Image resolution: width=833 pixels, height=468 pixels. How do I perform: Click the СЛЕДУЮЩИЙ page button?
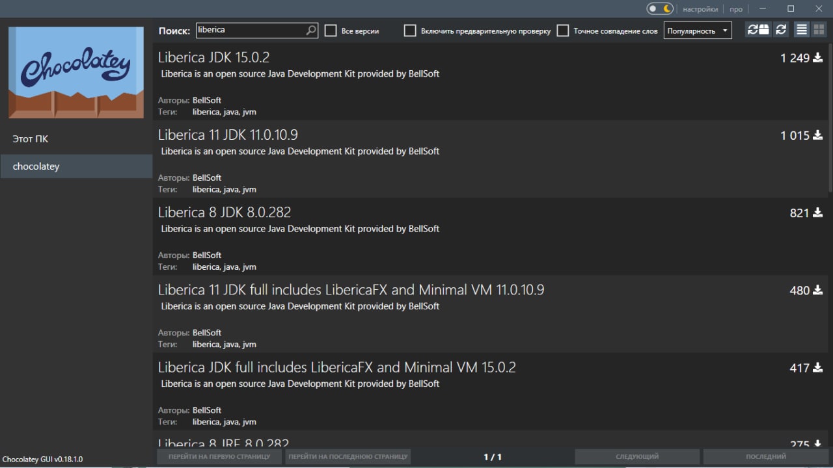tap(637, 456)
